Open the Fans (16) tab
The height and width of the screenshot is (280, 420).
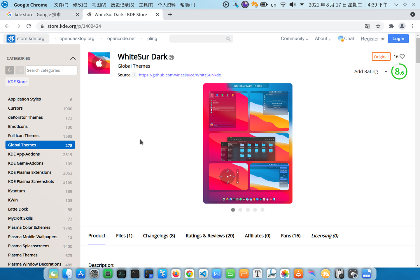coord(291,236)
